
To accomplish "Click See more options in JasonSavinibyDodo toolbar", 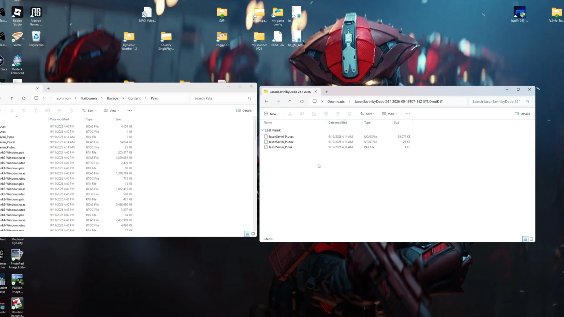I will coord(408,114).
